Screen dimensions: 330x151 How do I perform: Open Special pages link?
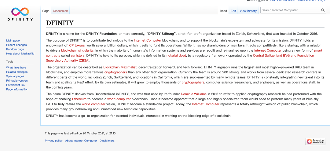click(x=15, y=76)
